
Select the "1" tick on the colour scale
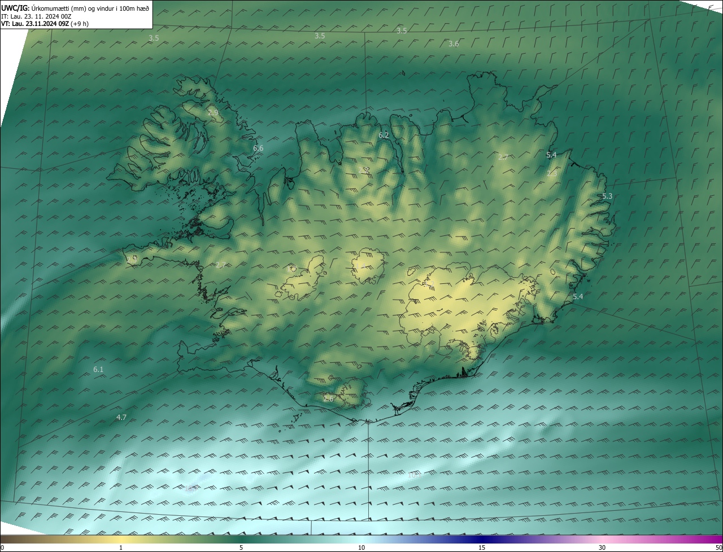pyautogui.click(x=121, y=547)
